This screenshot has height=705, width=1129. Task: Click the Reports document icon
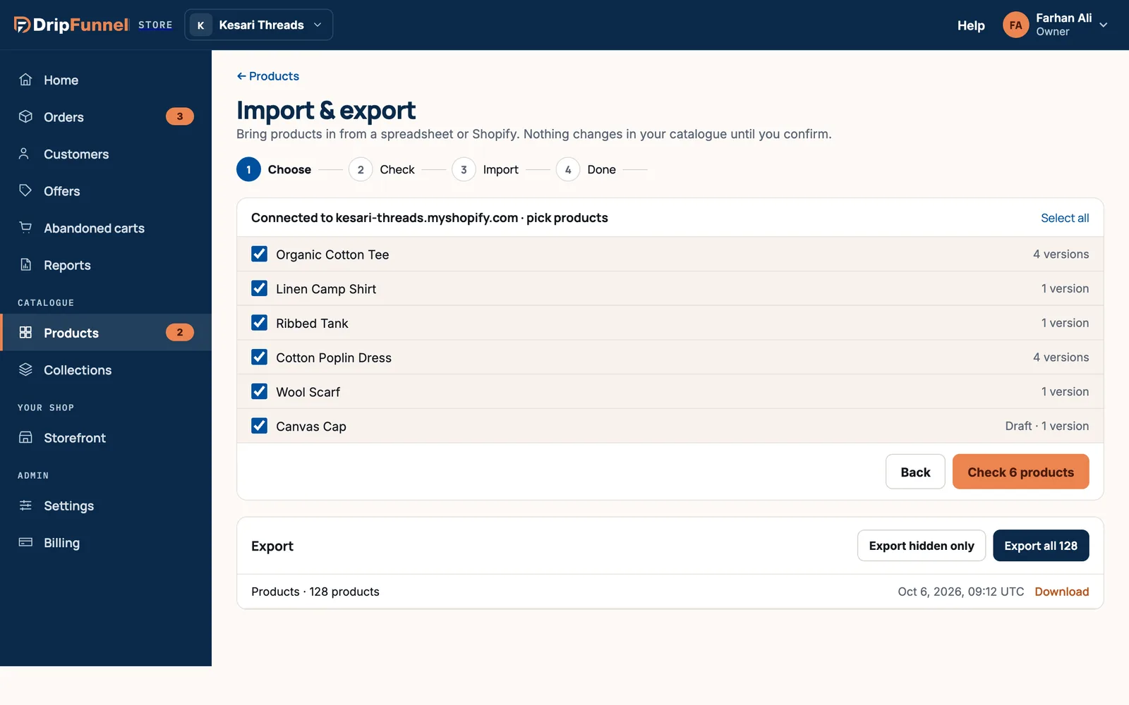coord(25,264)
